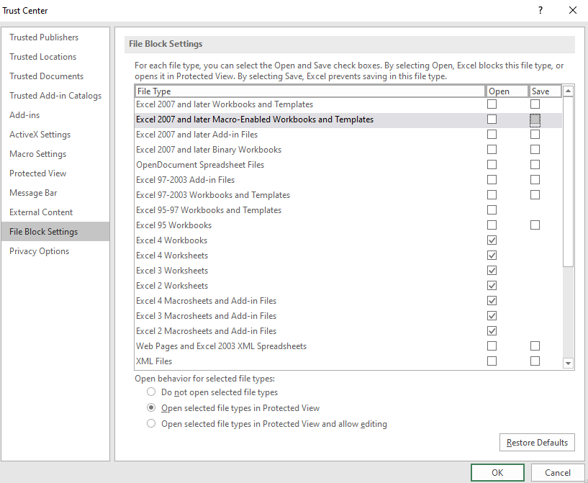Uncheck Open for Excel 4 Macrosheets and Add-in Files
The image size is (588, 483).
tap(492, 301)
